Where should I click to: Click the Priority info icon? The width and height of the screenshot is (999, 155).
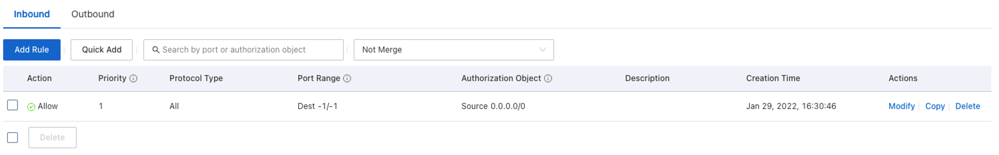tap(133, 79)
